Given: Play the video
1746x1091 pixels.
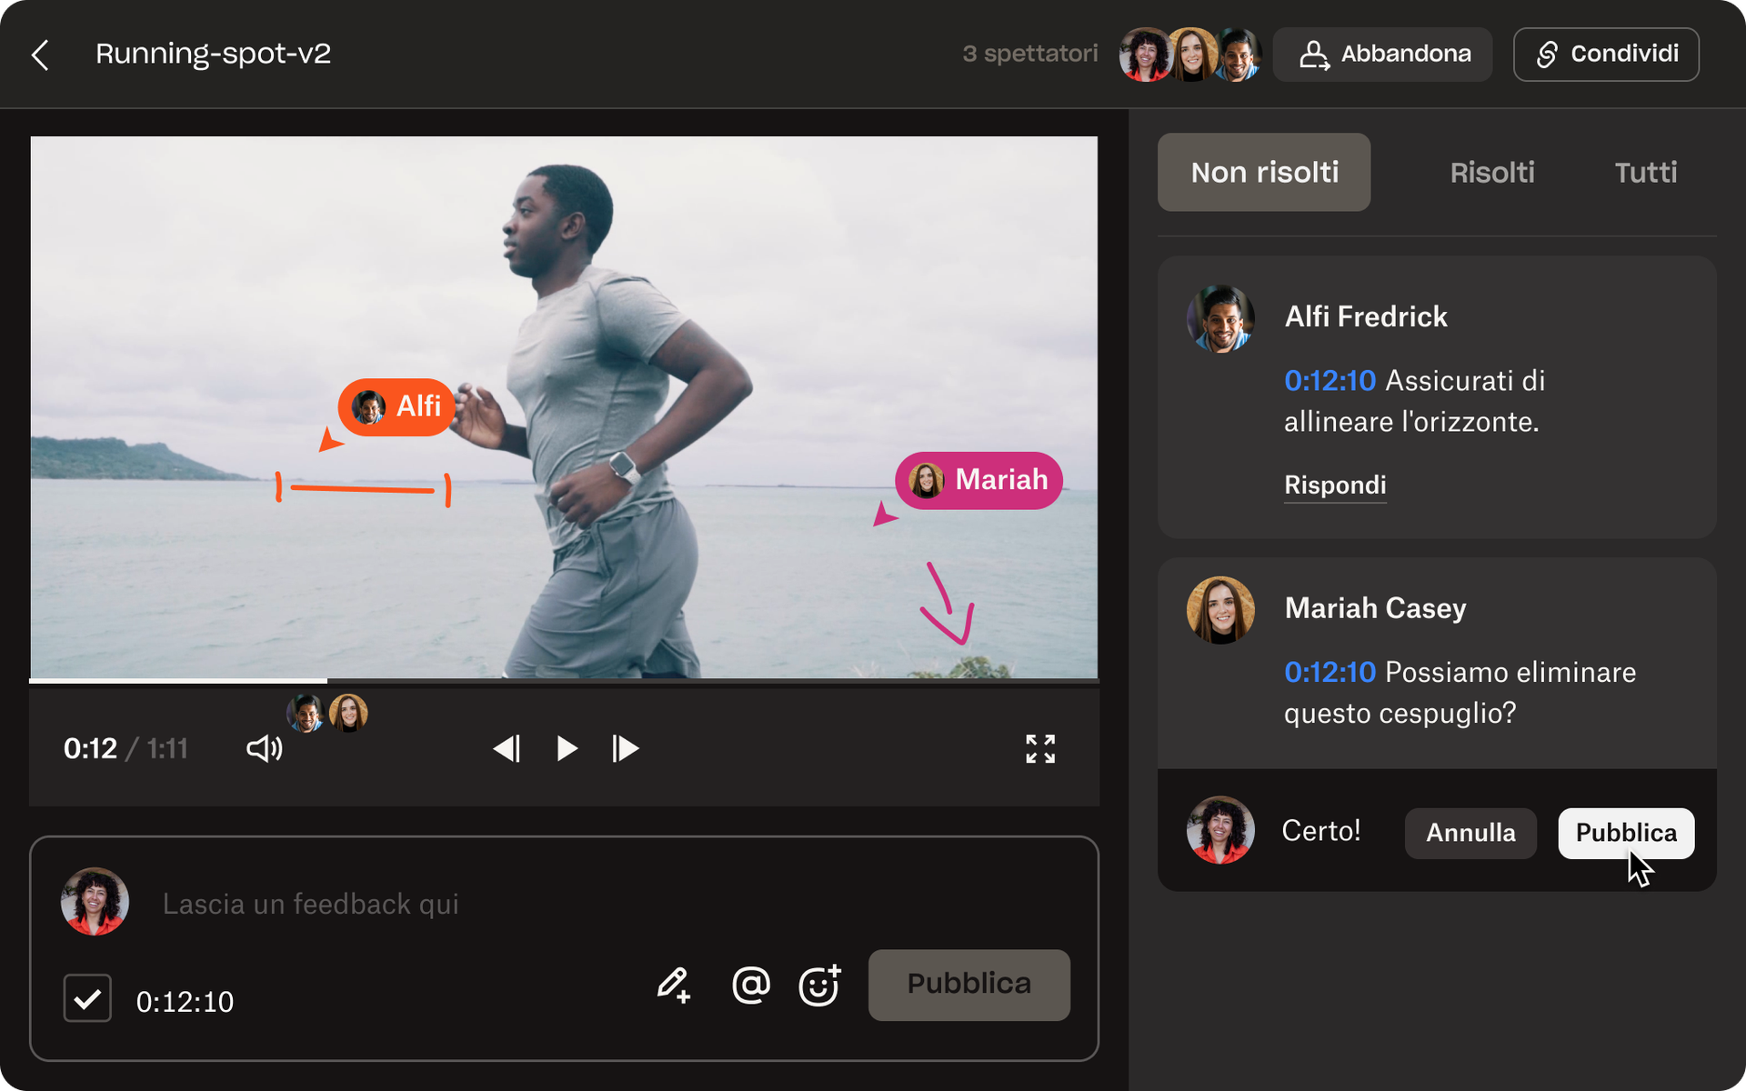Looking at the screenshot, I should [566, 748].
